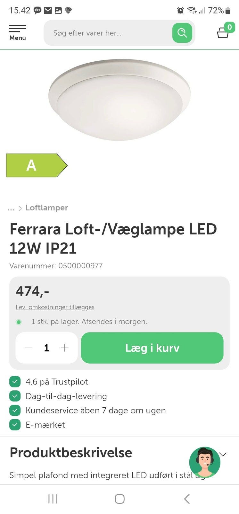The width and height of the screenshot is (239, 514).
Task: Collapse the Produktbeskrivelse section chevron
Action: pos(223,454)
